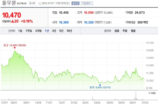Click the current price 10,470

pyautogui.click(x=12, y=15)
